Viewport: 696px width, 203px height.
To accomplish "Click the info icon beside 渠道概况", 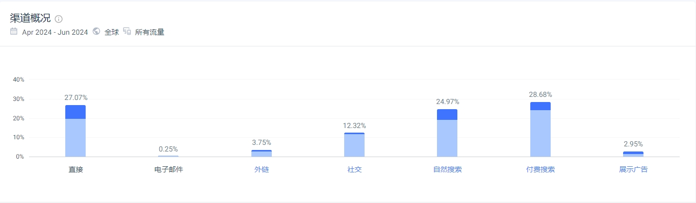I will [x=59, y=19].
